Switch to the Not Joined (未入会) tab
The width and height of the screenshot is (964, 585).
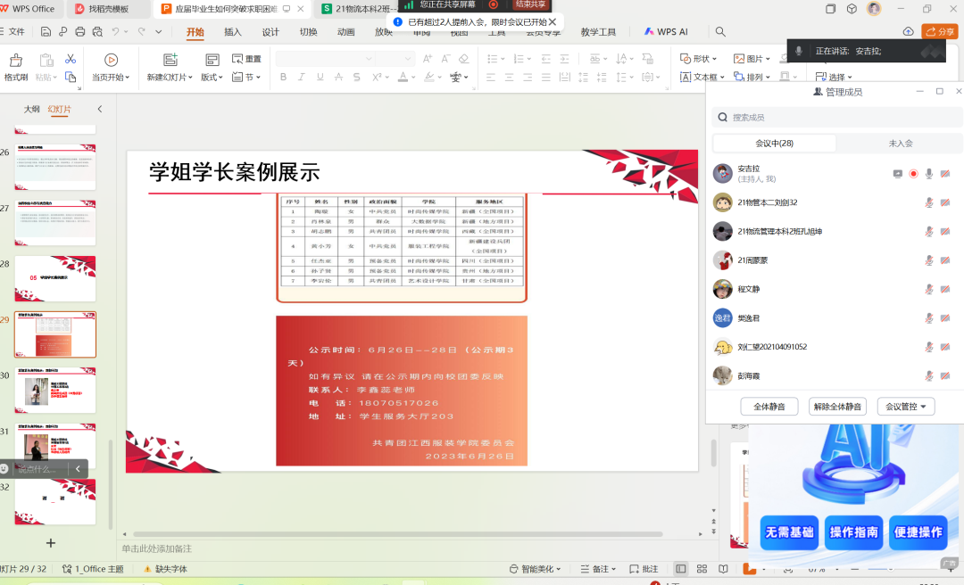(x=900, y=144)
